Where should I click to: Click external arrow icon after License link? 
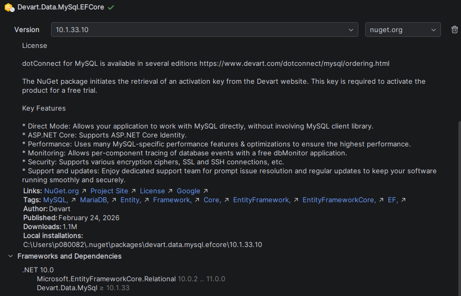coord(170,191)
